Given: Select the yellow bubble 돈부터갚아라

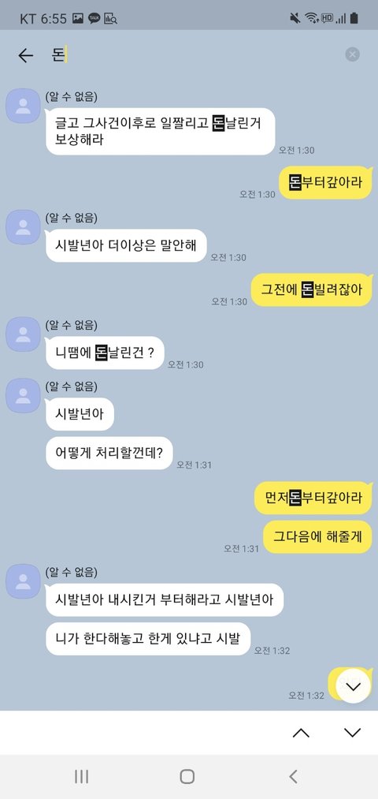Looking at the screenshot, I should pyautogui.click(x=325, y=182).
